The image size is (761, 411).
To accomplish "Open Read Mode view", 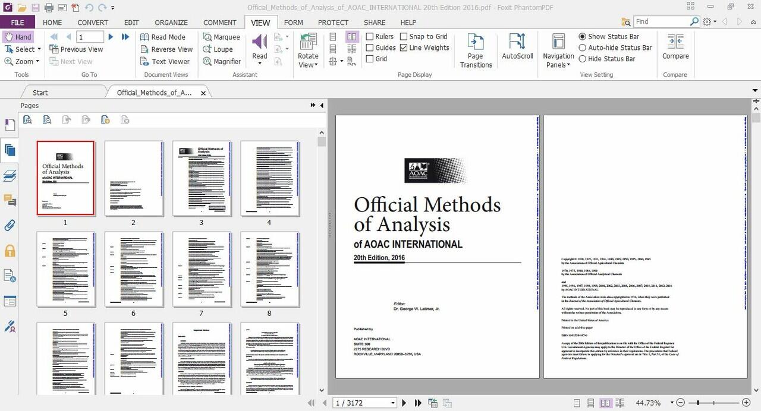I will (x=163, y=37).
